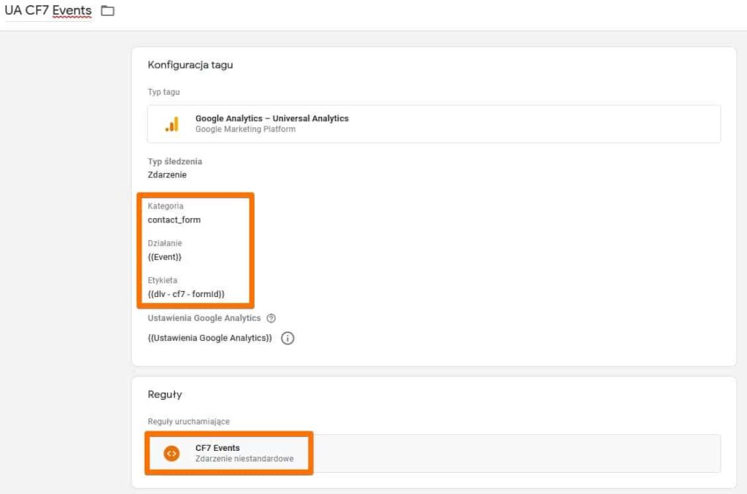This screenshot has height=494, width=747.
Task: Click the Konfiguracja tagu section heading
Action: click(190, 65)
